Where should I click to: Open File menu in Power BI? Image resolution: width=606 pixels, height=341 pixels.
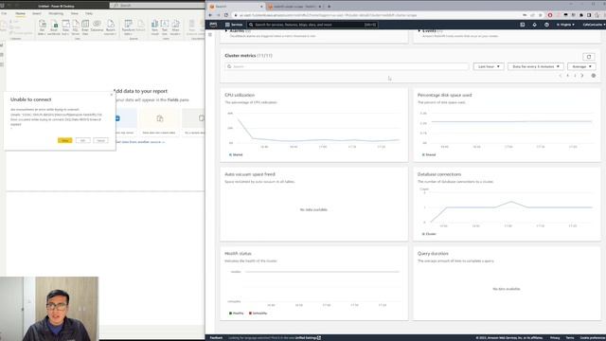[4, 13]
